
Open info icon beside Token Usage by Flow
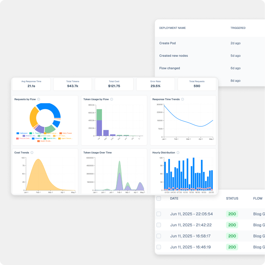pyautogui.click(x=112, y=99)
